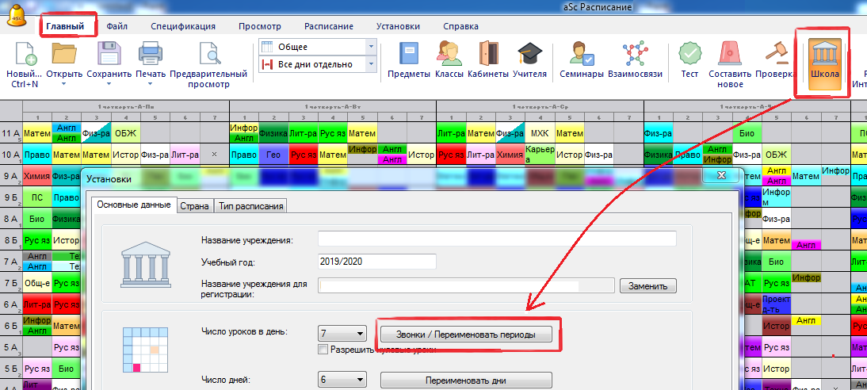867x390 pixels.
Task: Click the Название учреждения text field
Action: 497,239
